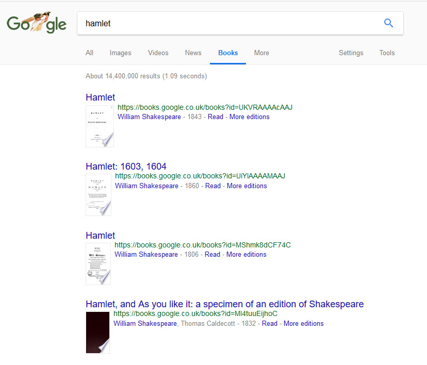Click the URL ending id=MShmk8dCF74C
This screenshot has width=427, height=365.
click(203, 245)
